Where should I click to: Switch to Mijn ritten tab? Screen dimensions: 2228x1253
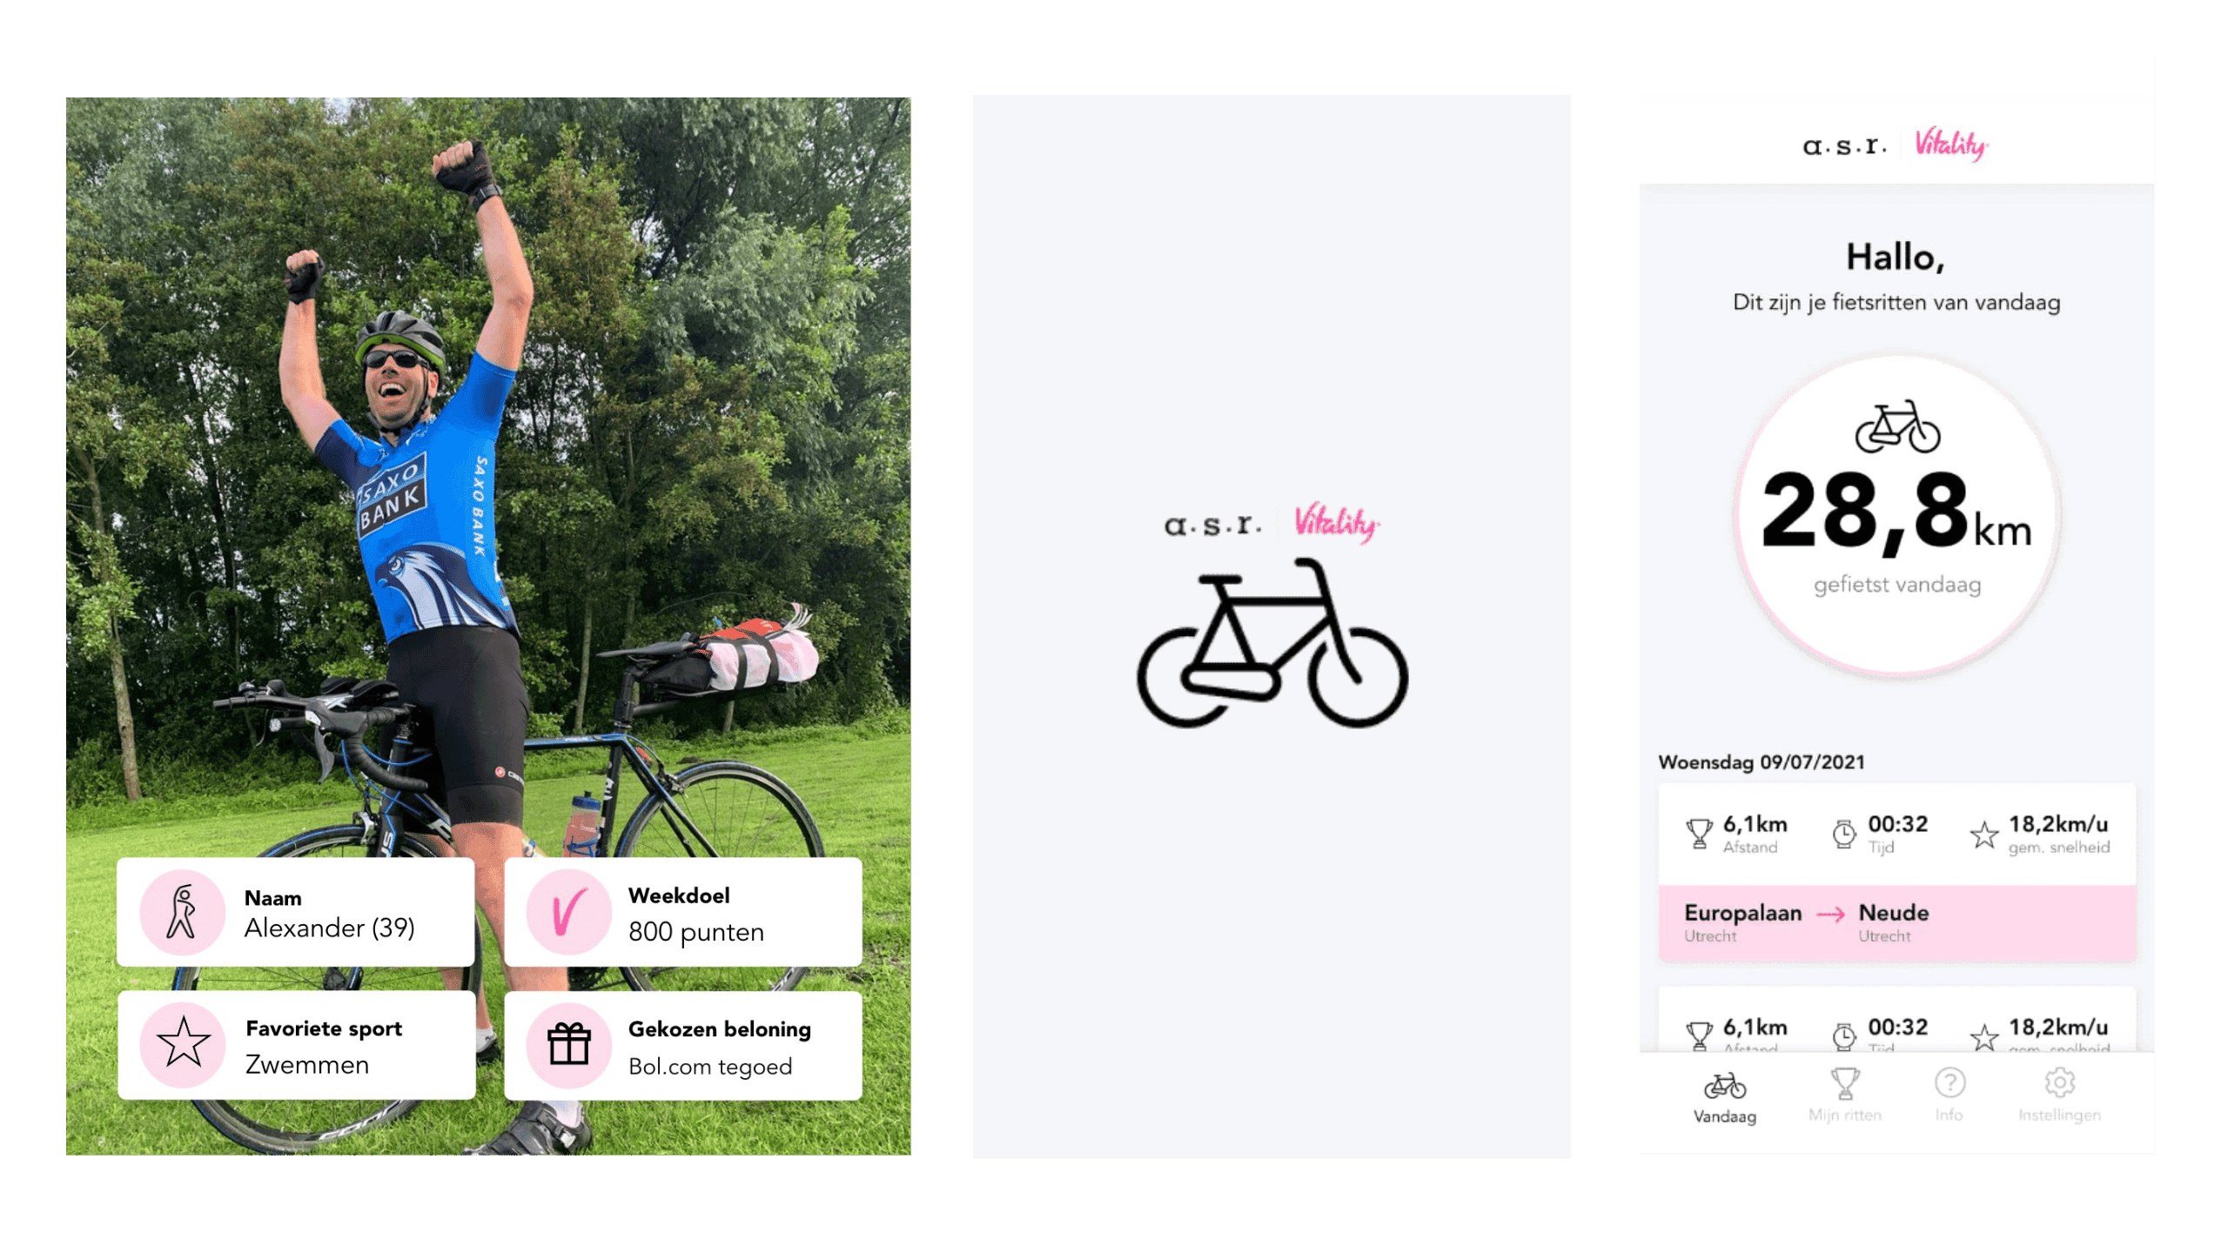point(1844,1096)
